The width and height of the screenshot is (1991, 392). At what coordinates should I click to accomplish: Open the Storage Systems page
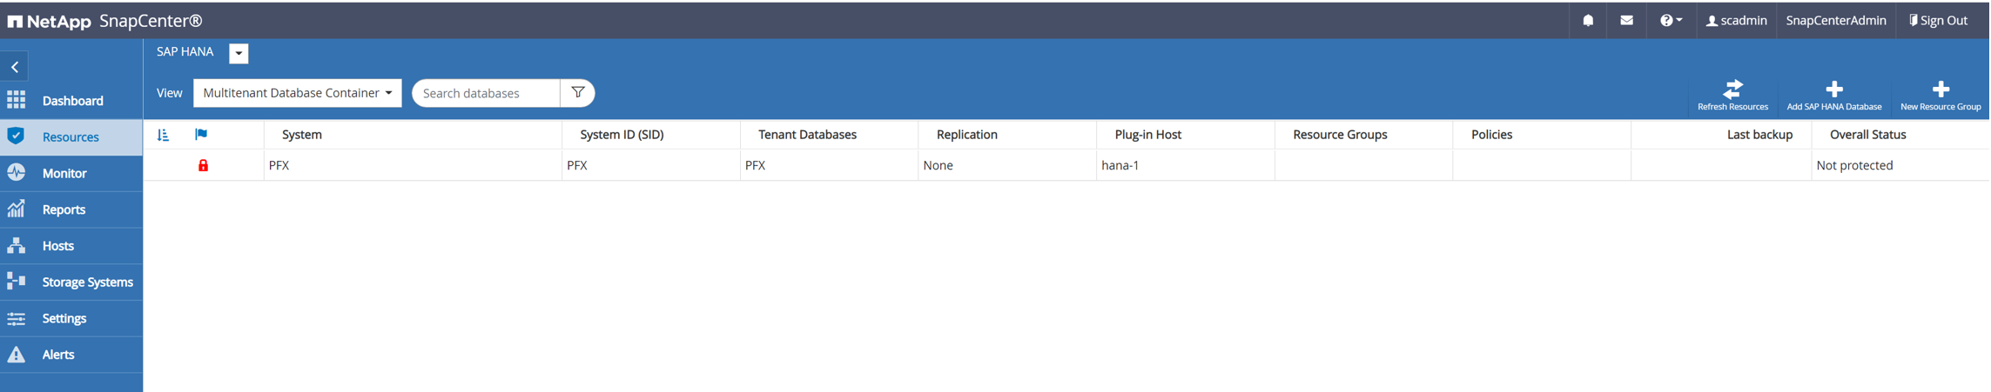(87, 282)
